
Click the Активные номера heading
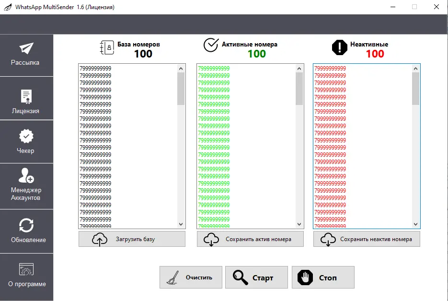(x=250, y=44)
